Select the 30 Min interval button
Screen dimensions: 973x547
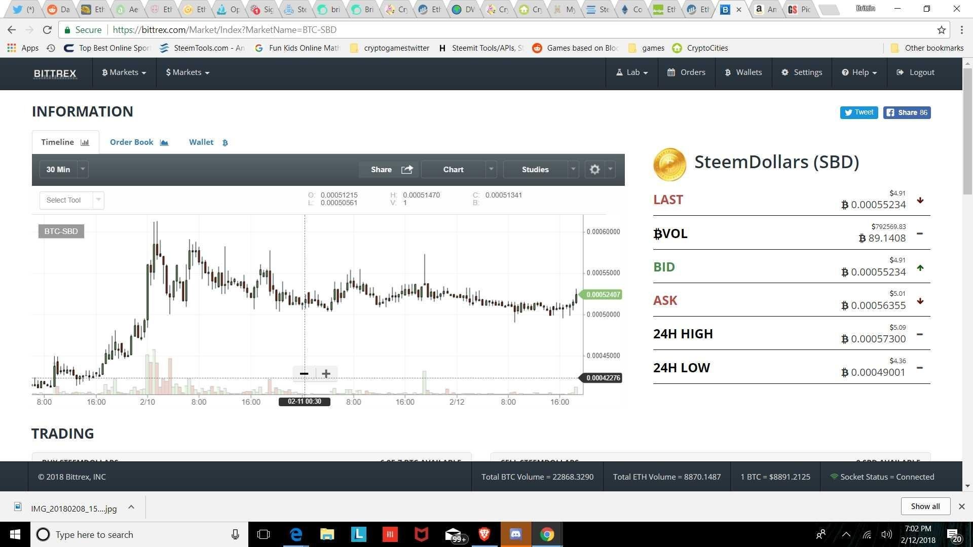(58, 170)
